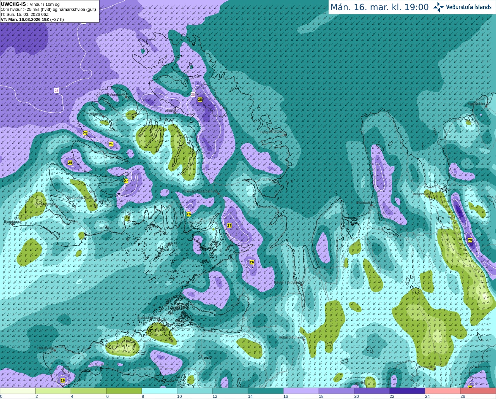Click the Reykir í Hrútafirði station label
Screen dimensions: 496x399
[288, 283]
